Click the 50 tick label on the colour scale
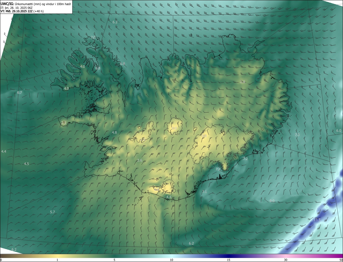The image size is (343, 262). coord(341,260)
